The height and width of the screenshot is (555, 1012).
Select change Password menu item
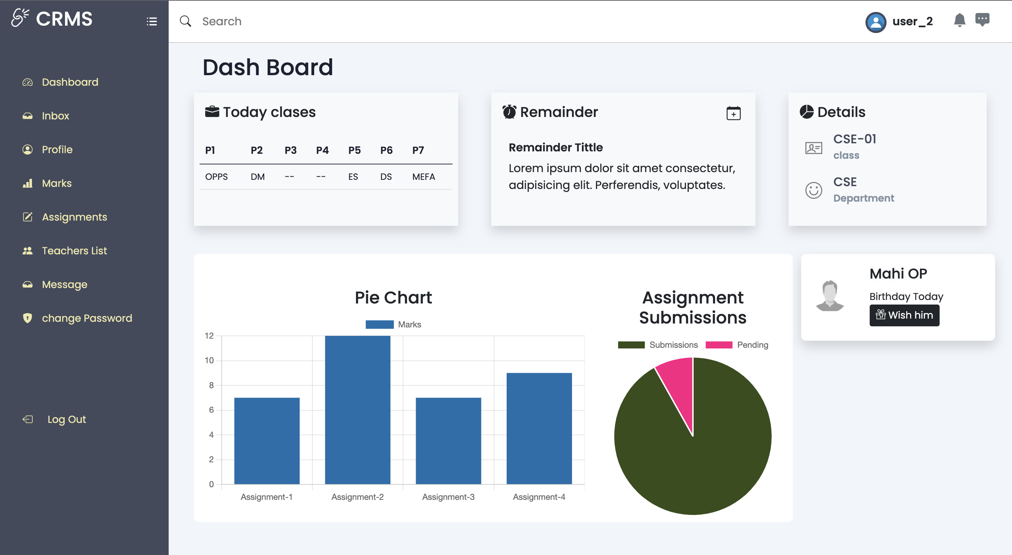(87, 318)
